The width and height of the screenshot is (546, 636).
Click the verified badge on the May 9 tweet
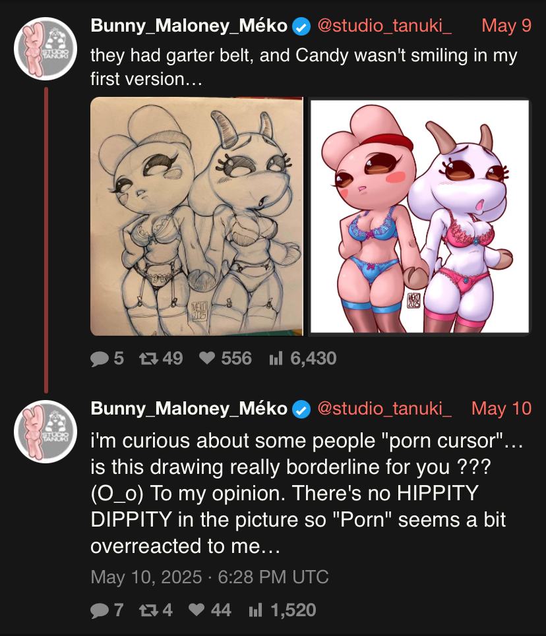click(x=301, y=26)
